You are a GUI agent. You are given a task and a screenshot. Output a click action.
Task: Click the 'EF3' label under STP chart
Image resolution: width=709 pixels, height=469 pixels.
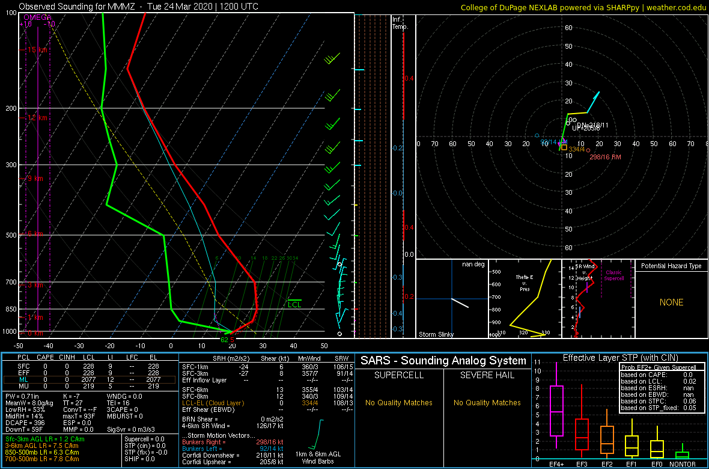[581, 464]
